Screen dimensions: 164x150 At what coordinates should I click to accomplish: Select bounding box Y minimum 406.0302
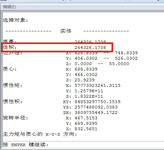click(86, 58)
